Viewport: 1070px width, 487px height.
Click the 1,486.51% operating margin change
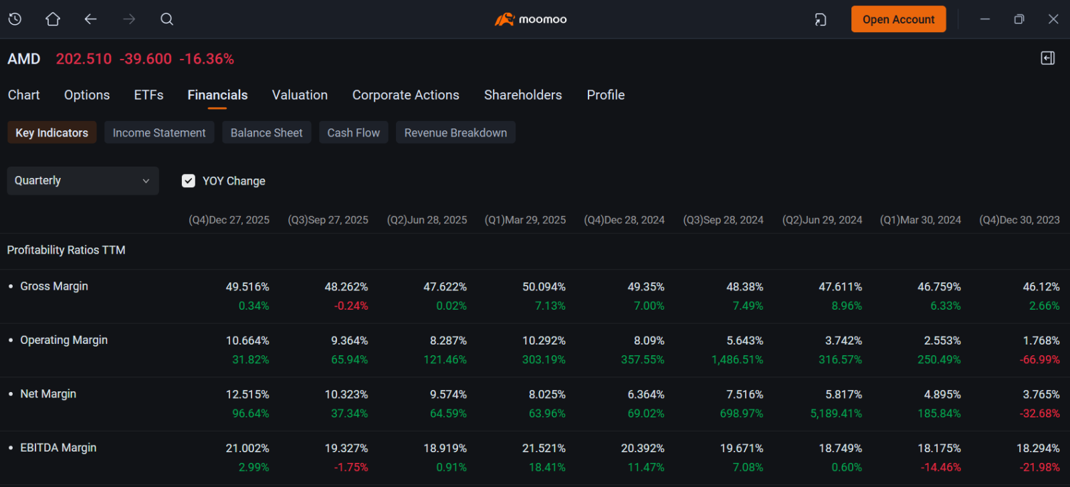click(737, 360)
